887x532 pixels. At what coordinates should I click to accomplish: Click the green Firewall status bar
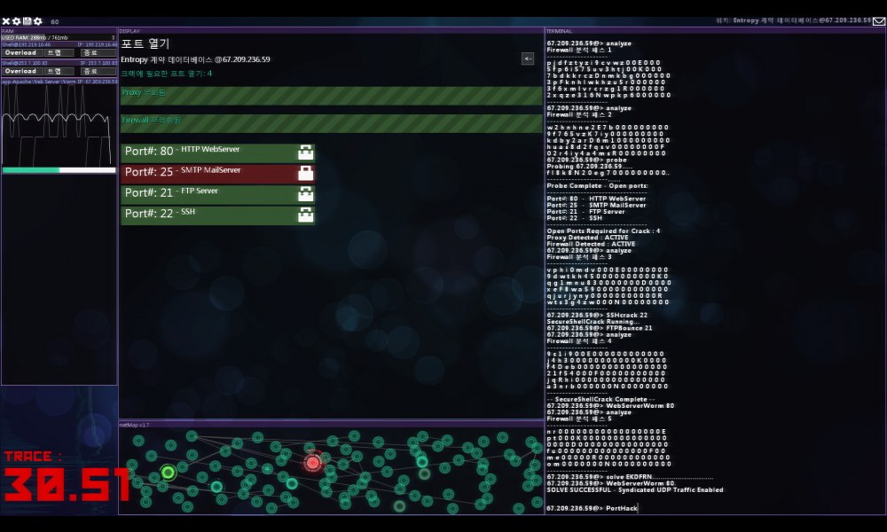(x=331, y=124)
